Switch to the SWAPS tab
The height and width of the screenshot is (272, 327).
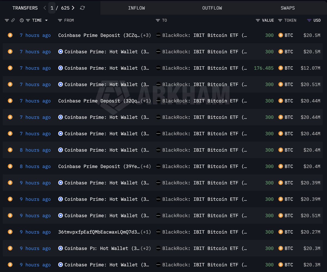pos(288,8)
